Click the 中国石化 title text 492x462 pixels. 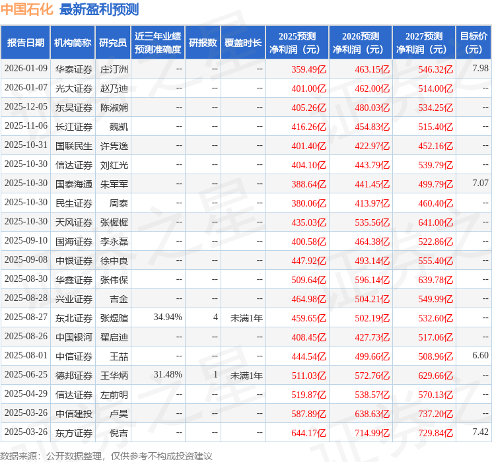[x=27, y=9]
